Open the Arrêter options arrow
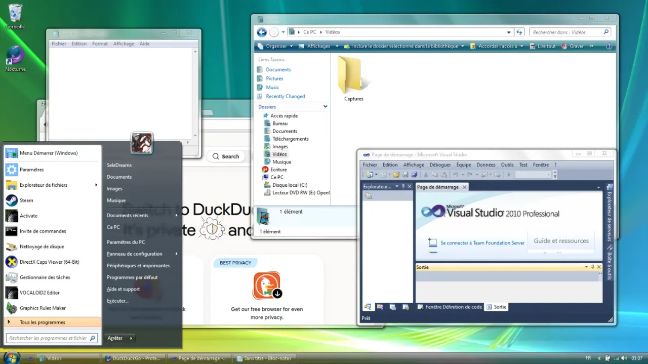The width and height of the screenshot is (648, 364). click(x=131, y=338)
